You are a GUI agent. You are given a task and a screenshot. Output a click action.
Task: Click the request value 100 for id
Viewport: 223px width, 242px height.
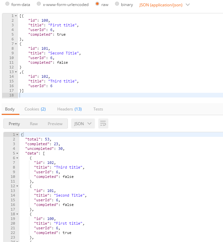[x=45, y=20]
